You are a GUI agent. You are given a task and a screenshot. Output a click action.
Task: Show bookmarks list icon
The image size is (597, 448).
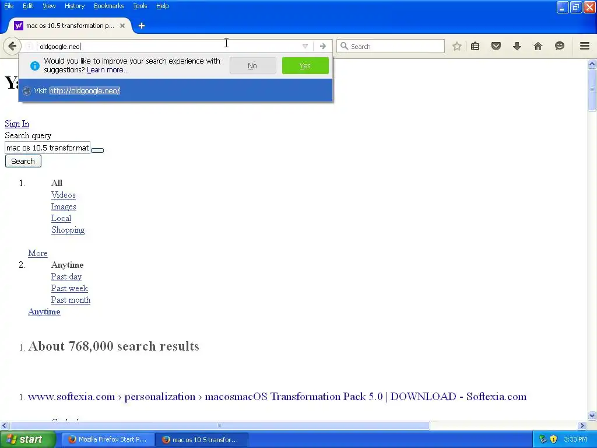[475, 47]
